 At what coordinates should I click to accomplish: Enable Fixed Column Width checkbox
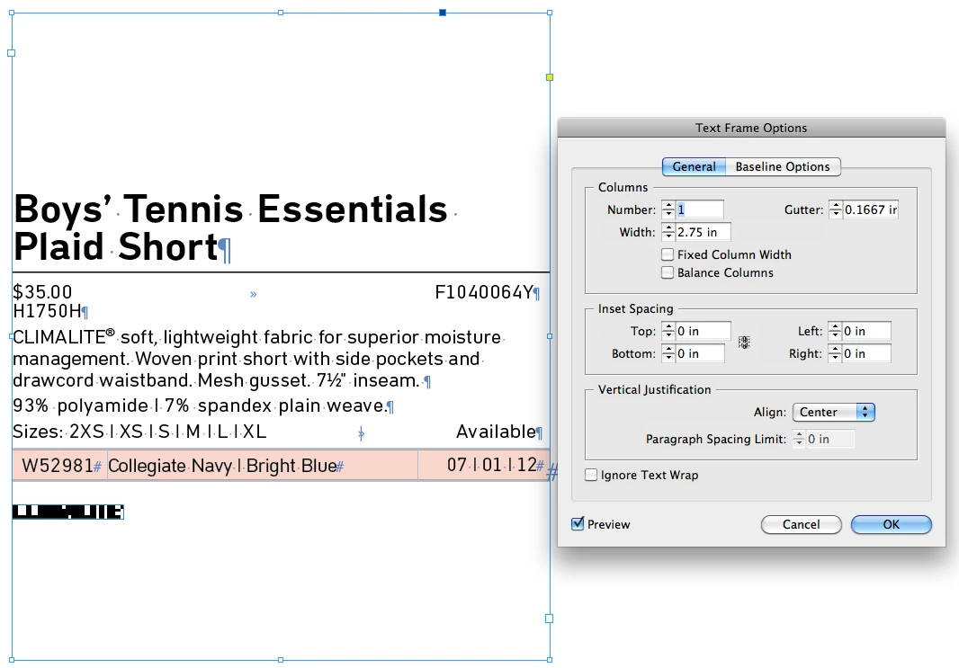click(668, 254)
